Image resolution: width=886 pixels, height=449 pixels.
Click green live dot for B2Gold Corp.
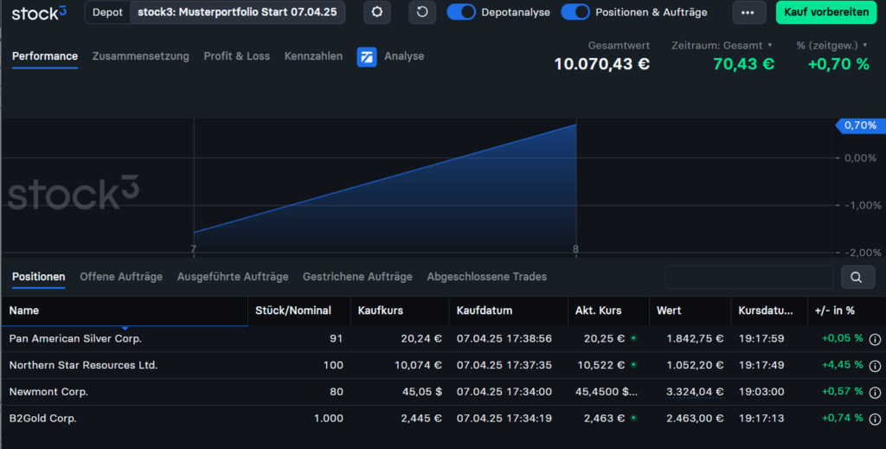[x=633, y=418]
